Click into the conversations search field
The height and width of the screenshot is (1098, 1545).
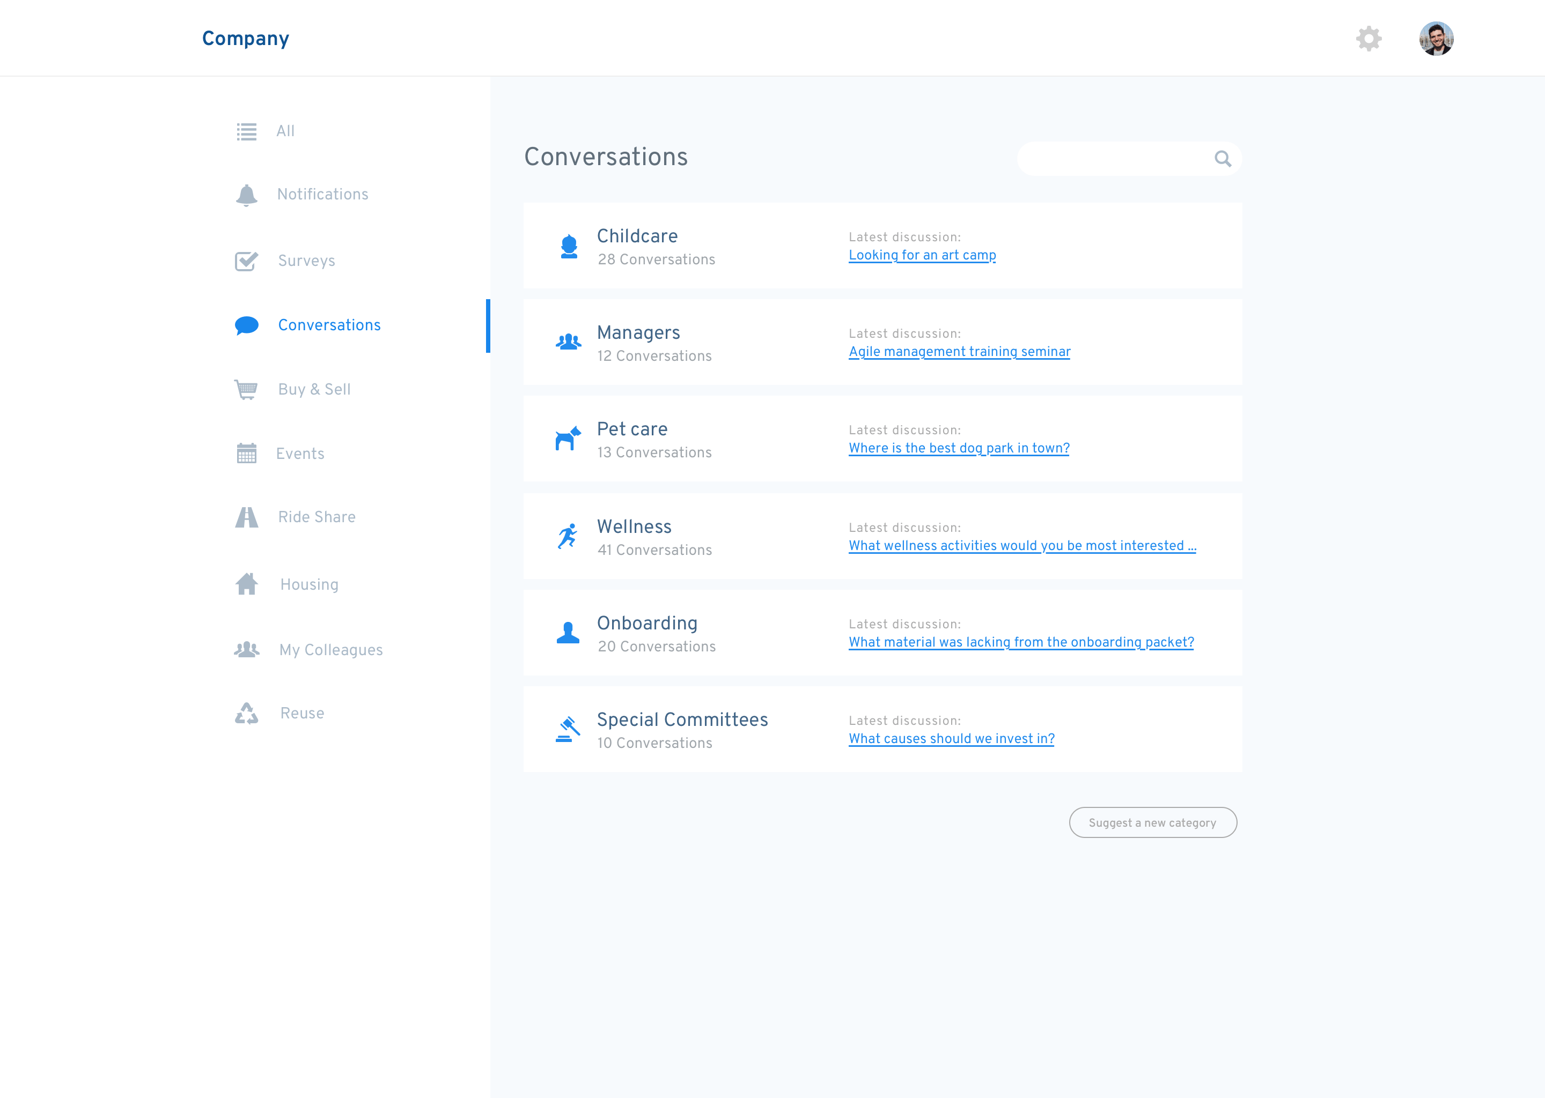[x=1113, y=159]
